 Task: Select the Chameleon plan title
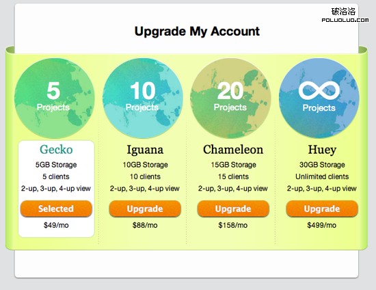click(233, 149)
